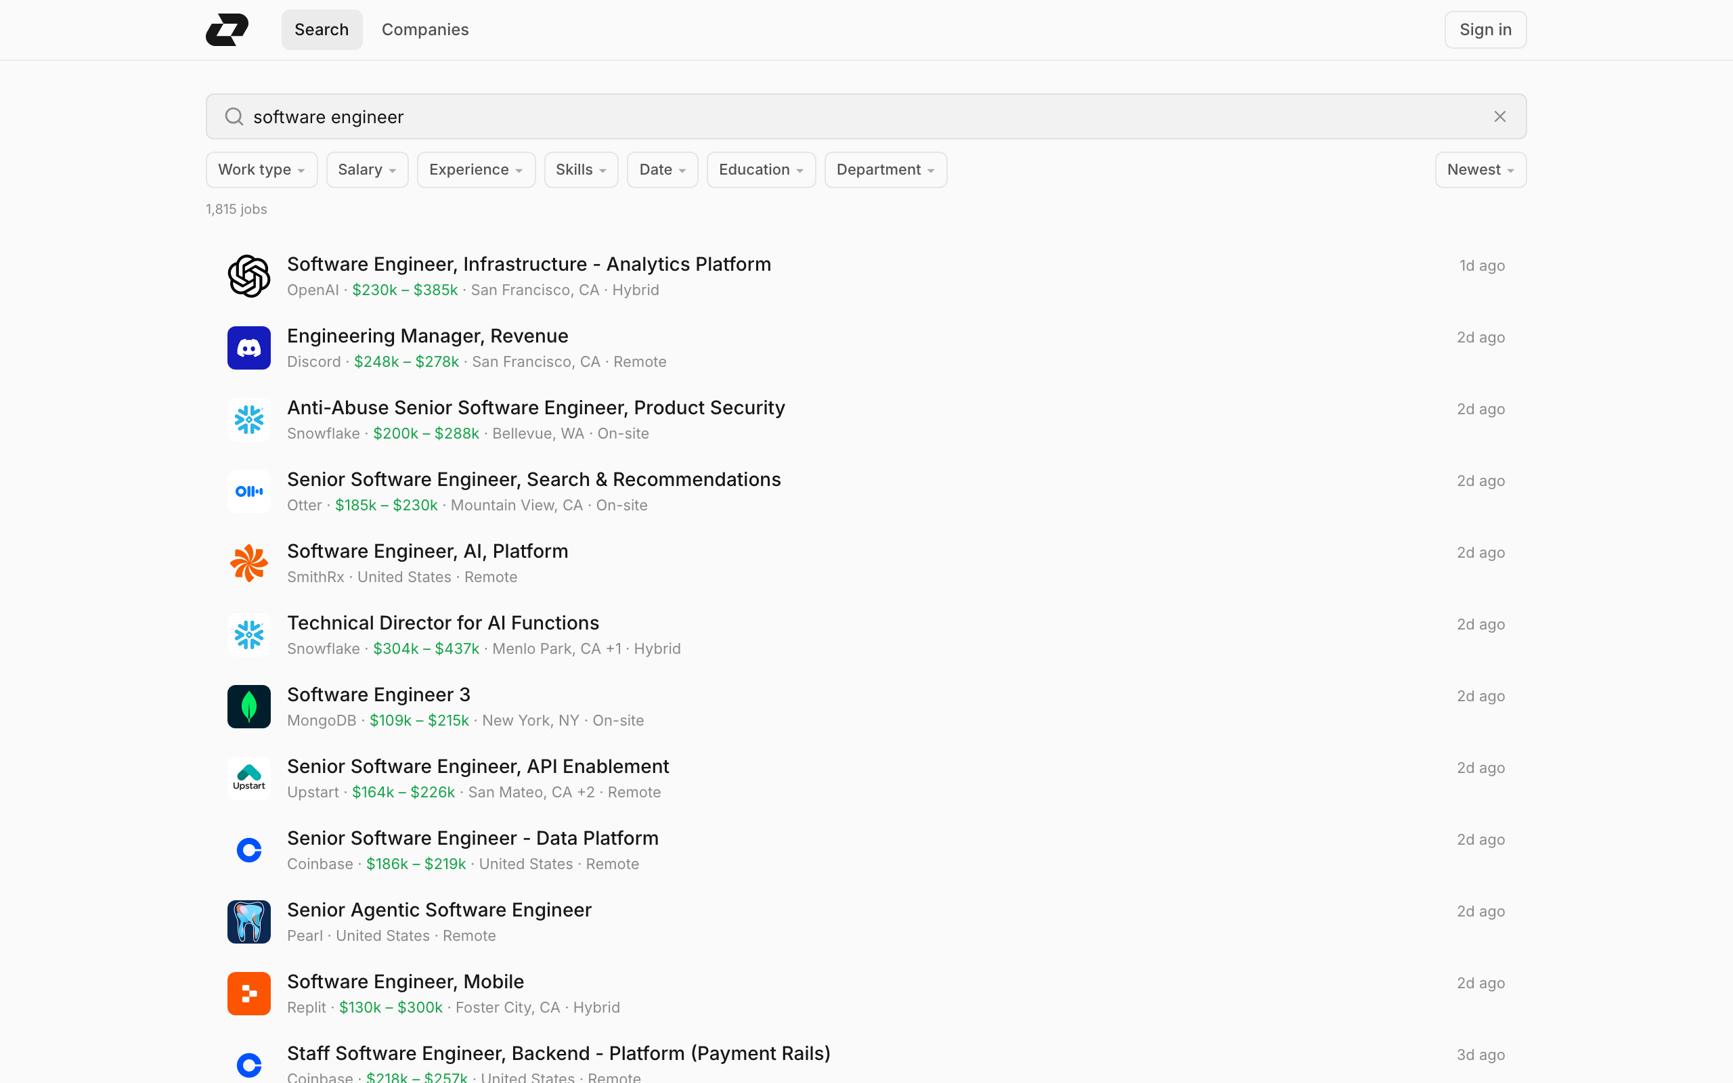Click the SmithRx pinwheel logo
Image resolution: width=1733 pixels, height=1083 pixels.
[x=248, y=563]
